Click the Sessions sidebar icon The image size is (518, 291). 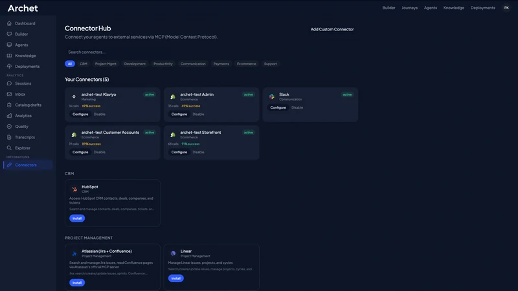(x=9, y=83)
